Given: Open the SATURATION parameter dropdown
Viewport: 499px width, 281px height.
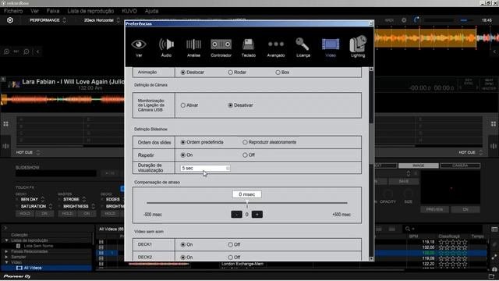Looking at the screenshot, I should point(36,206).
